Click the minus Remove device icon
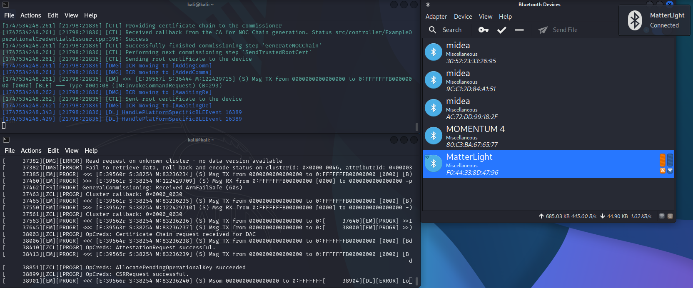This screenshot has width=693, height=288. 519,30
